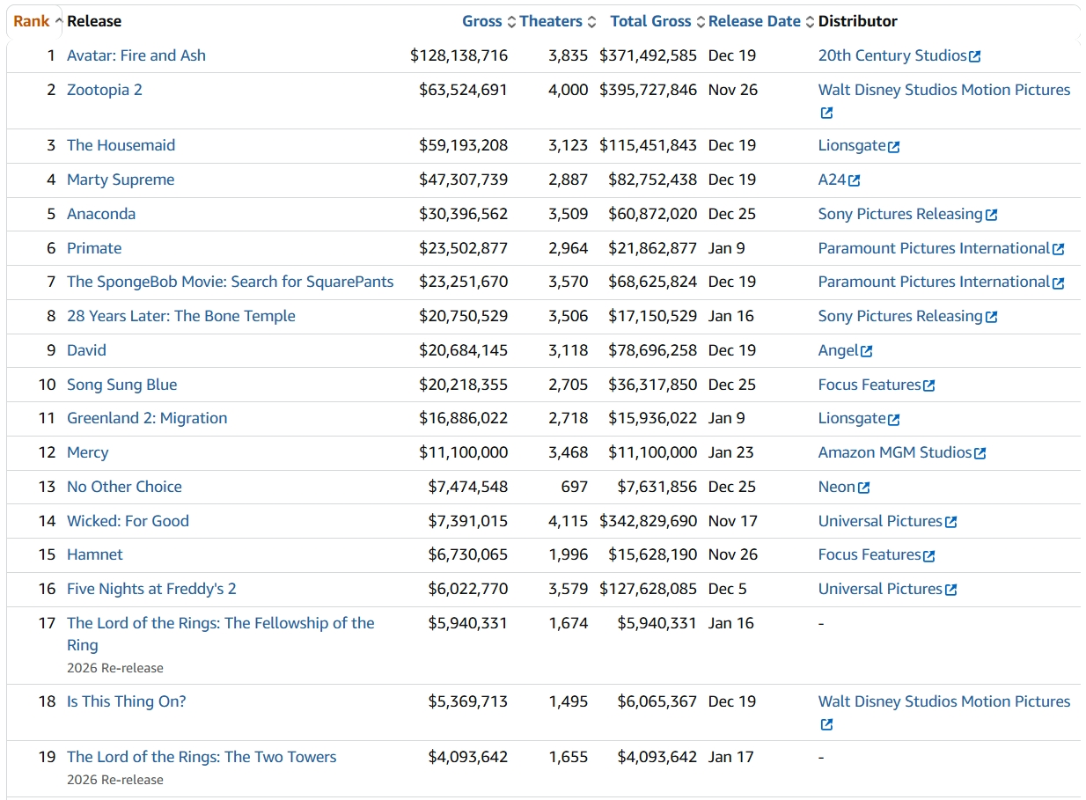Screen dimensions: 1086x800
Task: Click external link icon next to Neon
Action: 863,488
